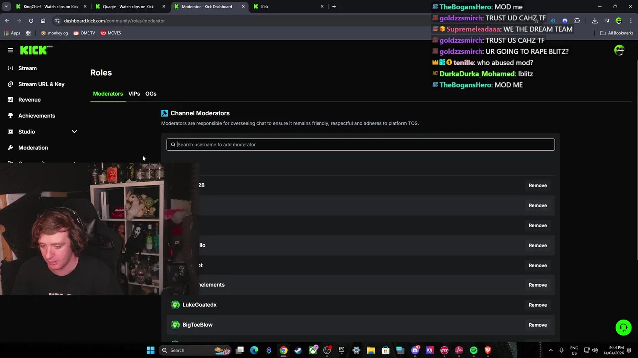Open the browser home page
638x358 pixels.
tap(43, 21)
